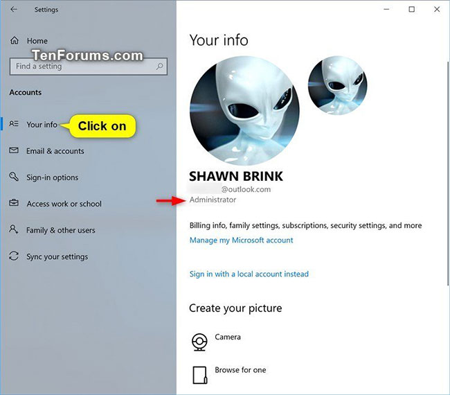Click the Create your picture heading
Viewport: 450px width, 395px height.
(235, 308)
